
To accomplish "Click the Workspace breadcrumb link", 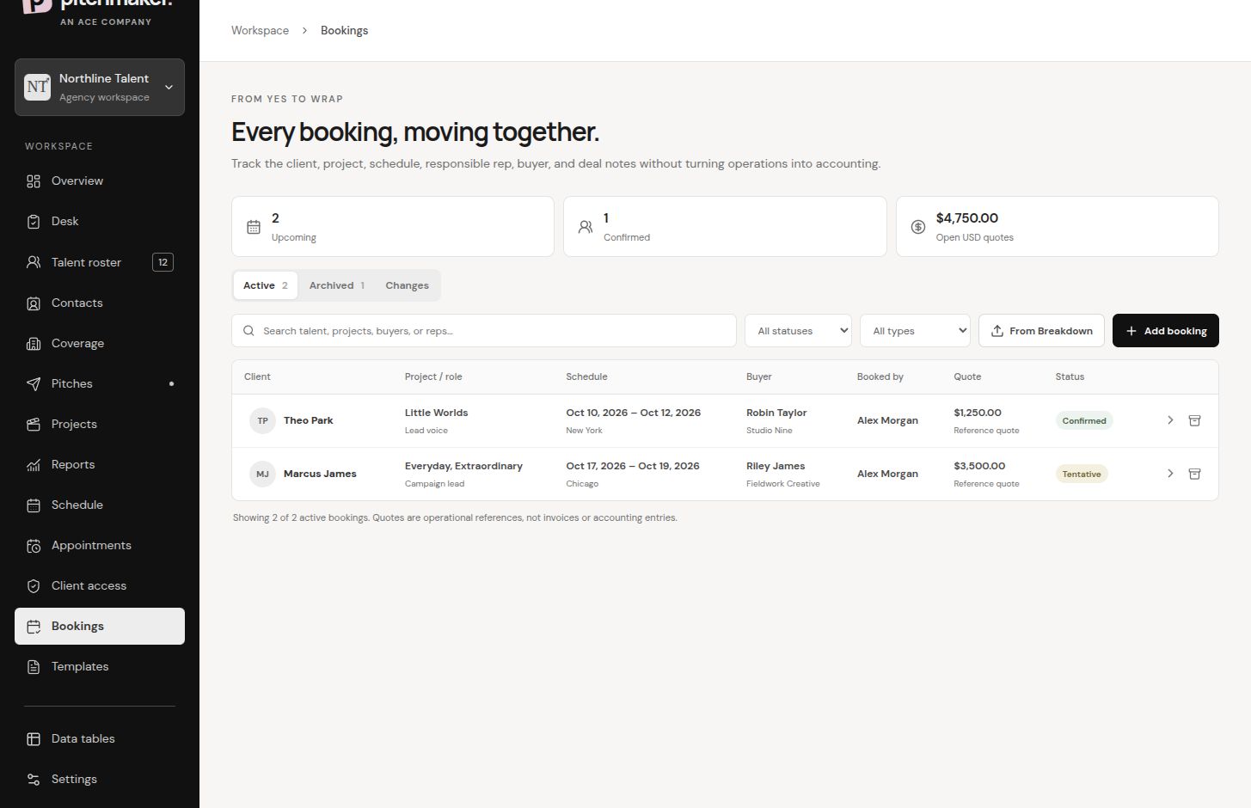I will click(260, 30).
